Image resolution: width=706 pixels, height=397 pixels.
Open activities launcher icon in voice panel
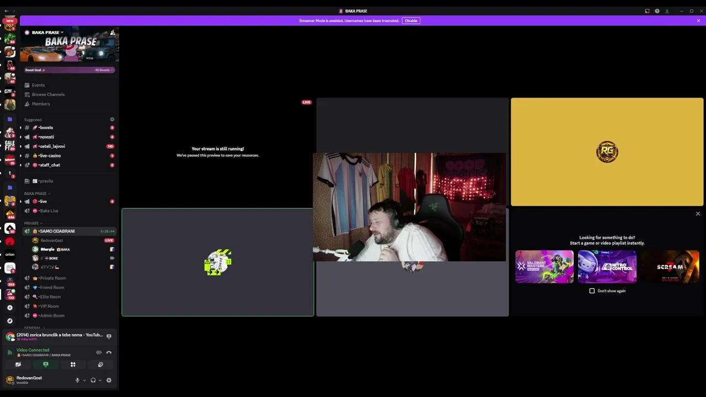coord(73,364)
